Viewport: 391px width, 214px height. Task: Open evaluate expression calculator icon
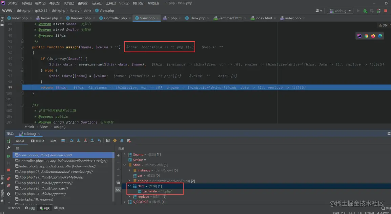coord(108,141)
